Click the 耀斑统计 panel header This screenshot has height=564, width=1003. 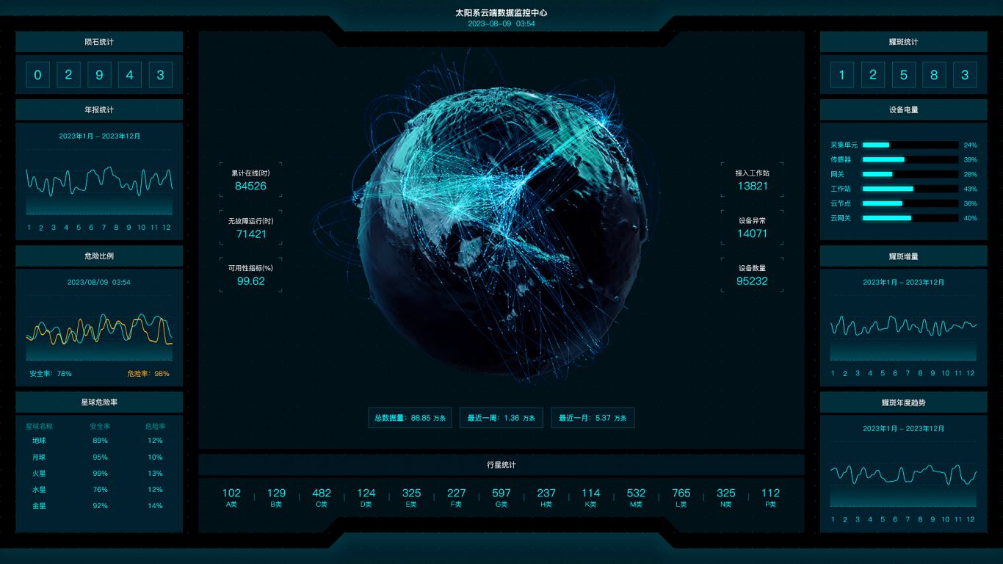(903, 42)
